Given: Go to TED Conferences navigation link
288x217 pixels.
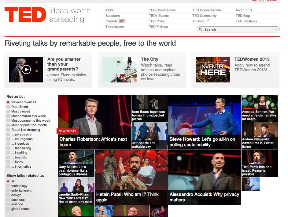Looking at the screenshot, I should (x=162, y=10).
